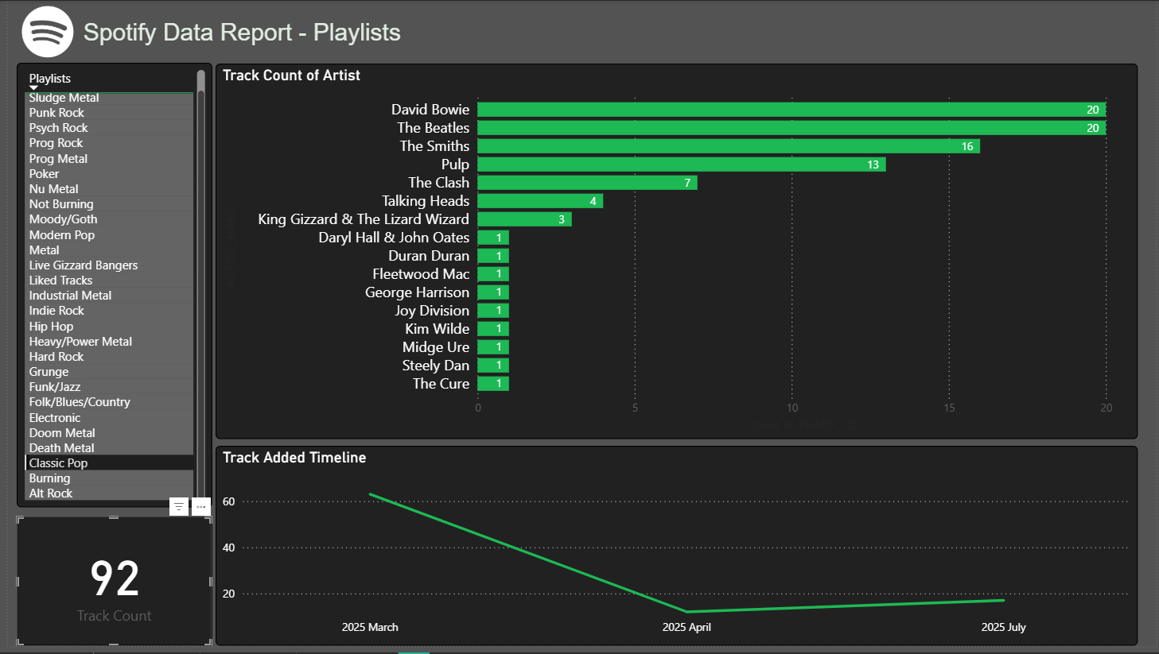Click the Playlists column header

click(x=50, y=79)
